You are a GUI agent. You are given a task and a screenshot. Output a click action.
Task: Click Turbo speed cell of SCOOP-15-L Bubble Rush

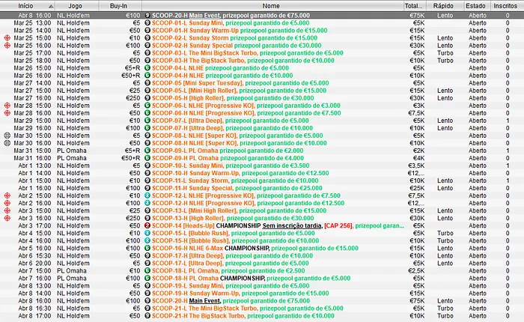445,233
